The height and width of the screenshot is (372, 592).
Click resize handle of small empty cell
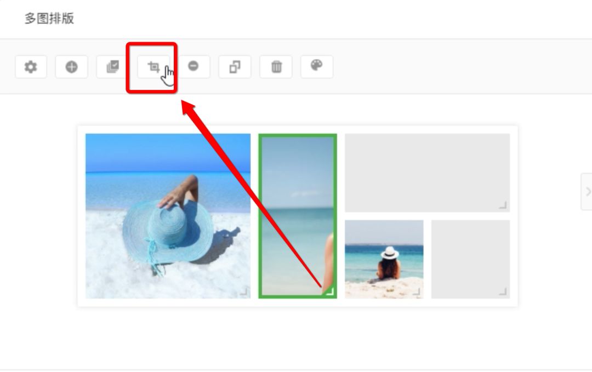[503, 291]
